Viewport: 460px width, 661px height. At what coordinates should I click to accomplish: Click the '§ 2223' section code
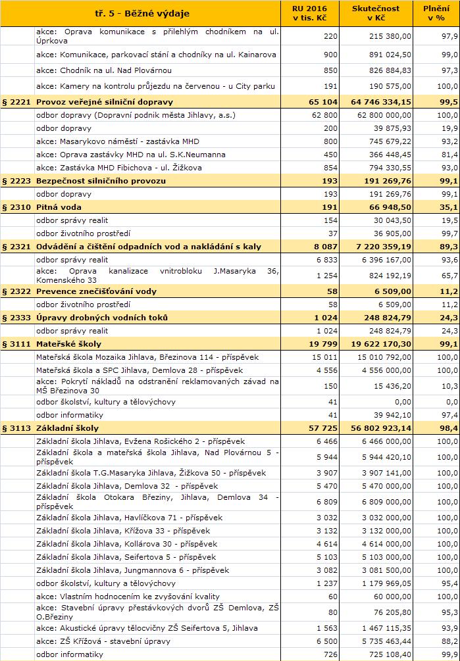click(17, 181)
